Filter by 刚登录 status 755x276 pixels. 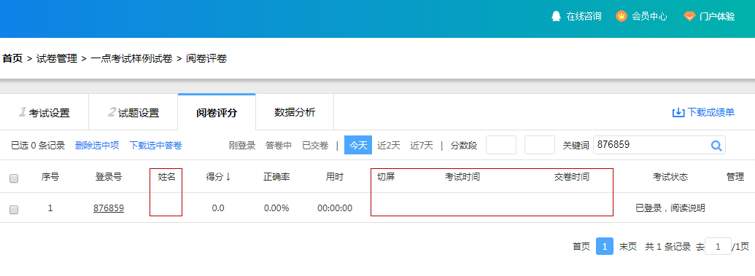pyautogui.click(x=242, y=145)
